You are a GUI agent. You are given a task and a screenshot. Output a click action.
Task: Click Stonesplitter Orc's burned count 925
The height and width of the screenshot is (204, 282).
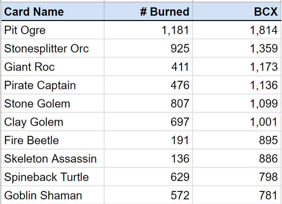[x=180, y=49]
